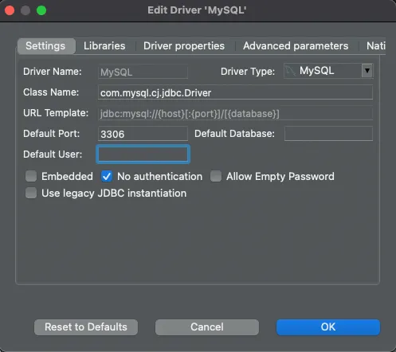
Task: Focus the Default User field
Action: [143, 154]
